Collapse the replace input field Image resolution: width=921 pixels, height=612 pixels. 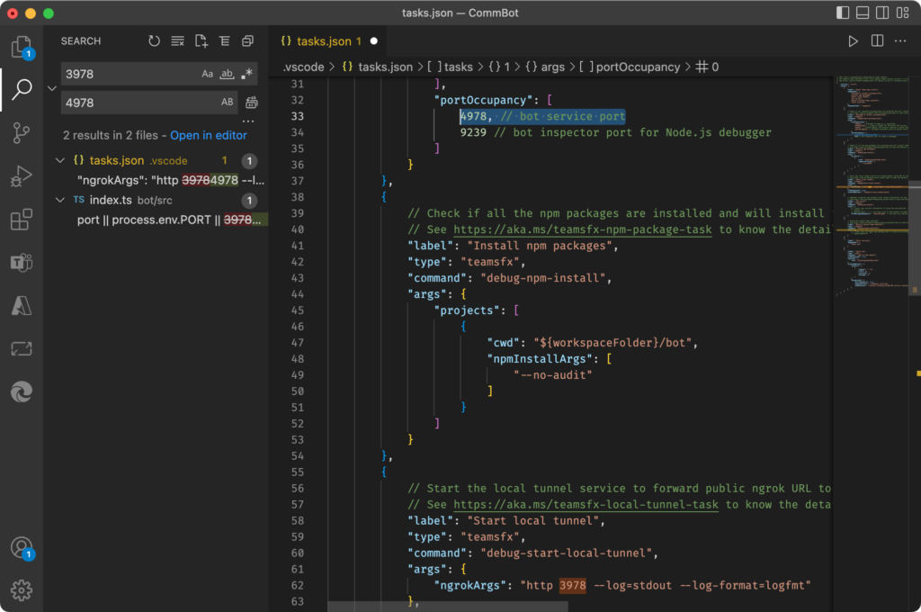[51, 88]
